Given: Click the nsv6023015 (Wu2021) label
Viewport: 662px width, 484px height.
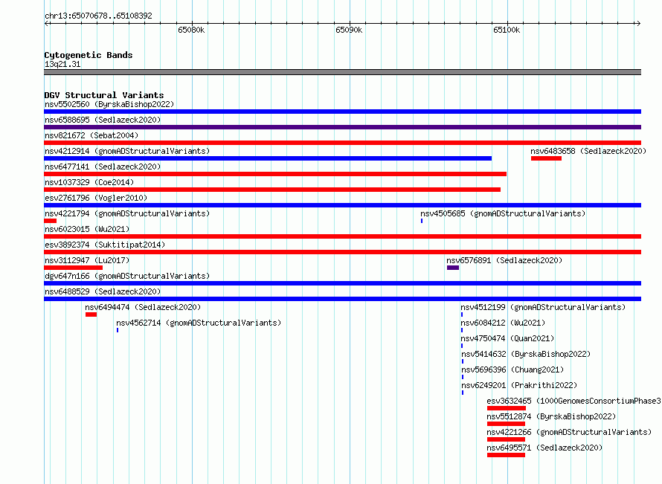Looking at the screenshot, I should (x=87, y=229).
